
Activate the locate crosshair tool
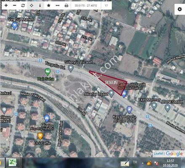click(32, 5)
